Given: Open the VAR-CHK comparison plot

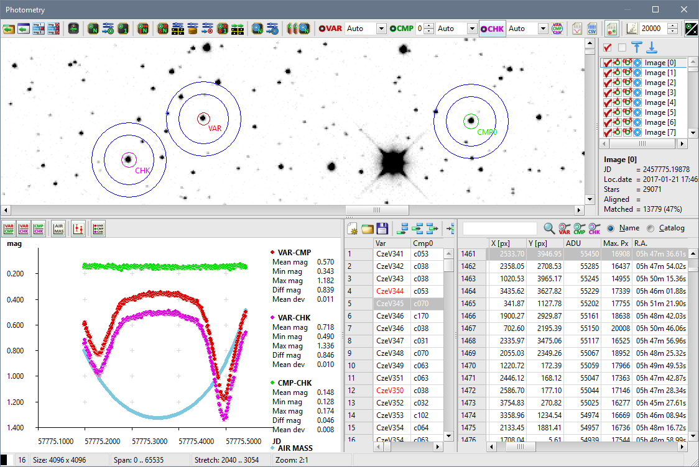Looking at the screenshot, I should point(23,229).
